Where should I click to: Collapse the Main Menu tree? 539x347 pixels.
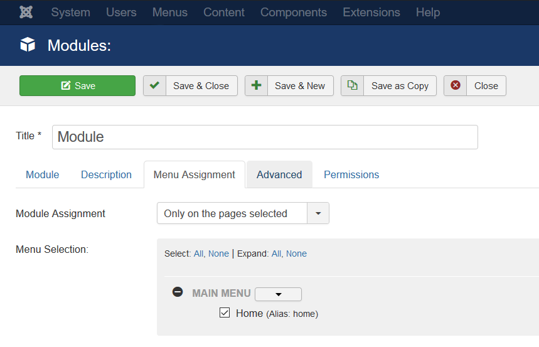pyautogui.click(x=178, y=292)
